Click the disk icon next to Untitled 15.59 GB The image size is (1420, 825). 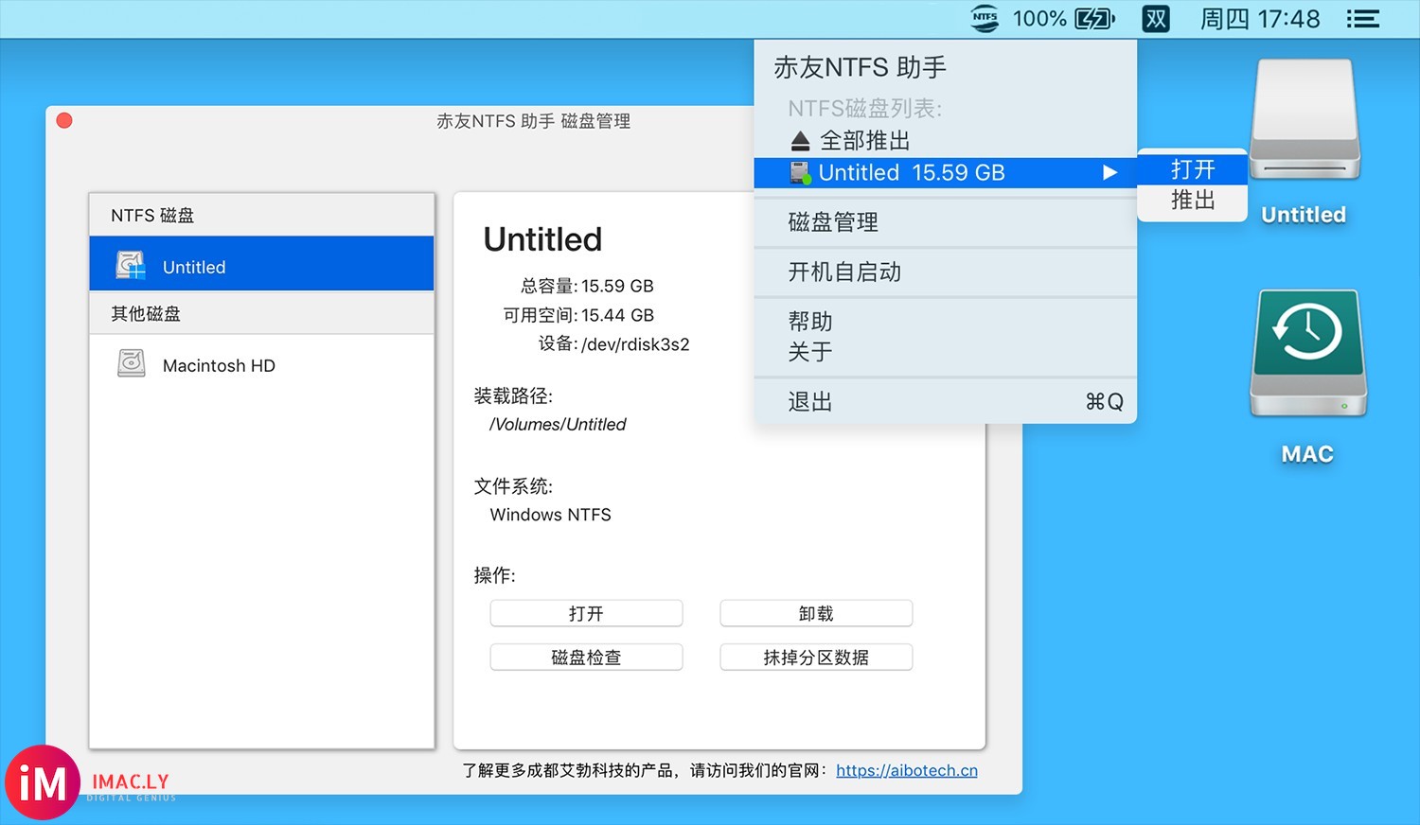tap(801, 172)
